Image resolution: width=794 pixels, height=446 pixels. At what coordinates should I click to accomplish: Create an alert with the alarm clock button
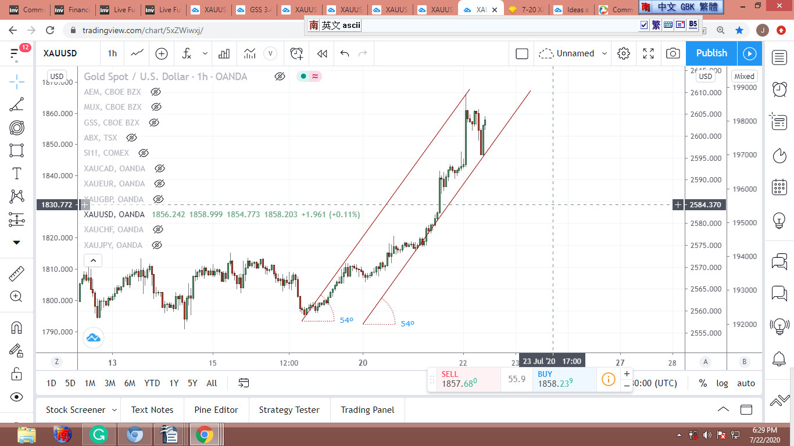(296, 53)
